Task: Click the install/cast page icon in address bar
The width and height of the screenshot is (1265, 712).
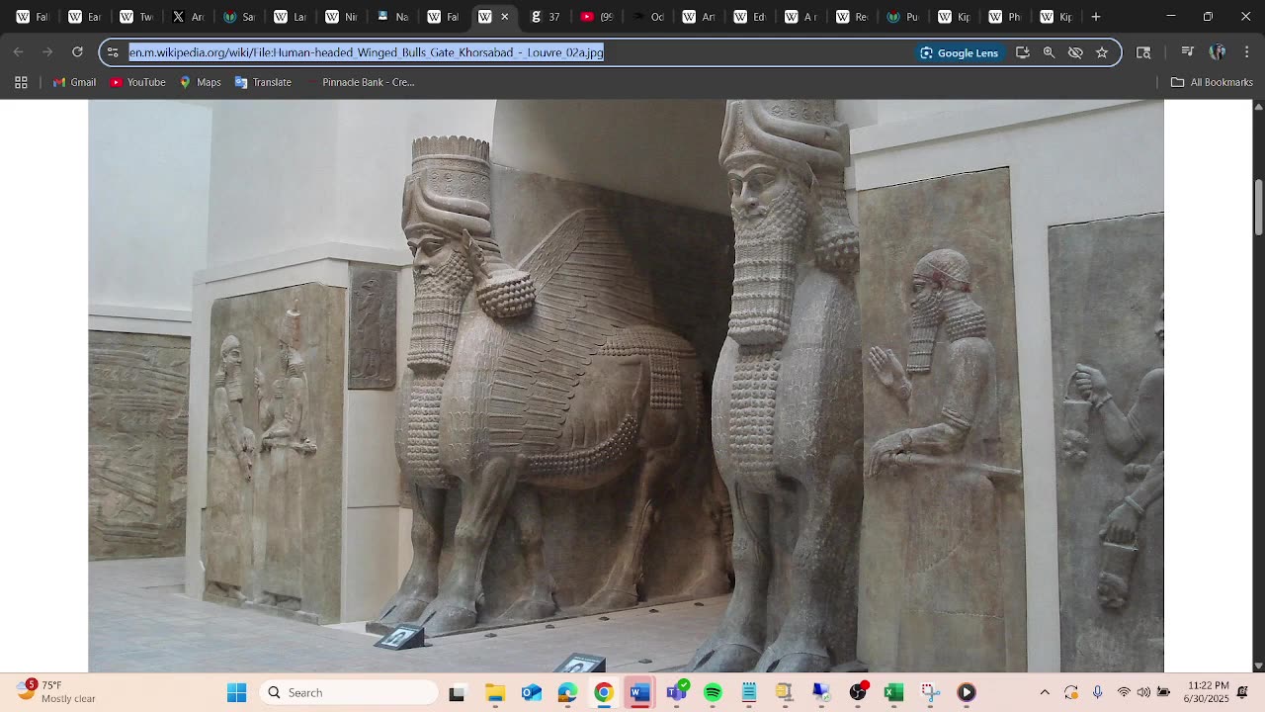Action: (1023, 52)
